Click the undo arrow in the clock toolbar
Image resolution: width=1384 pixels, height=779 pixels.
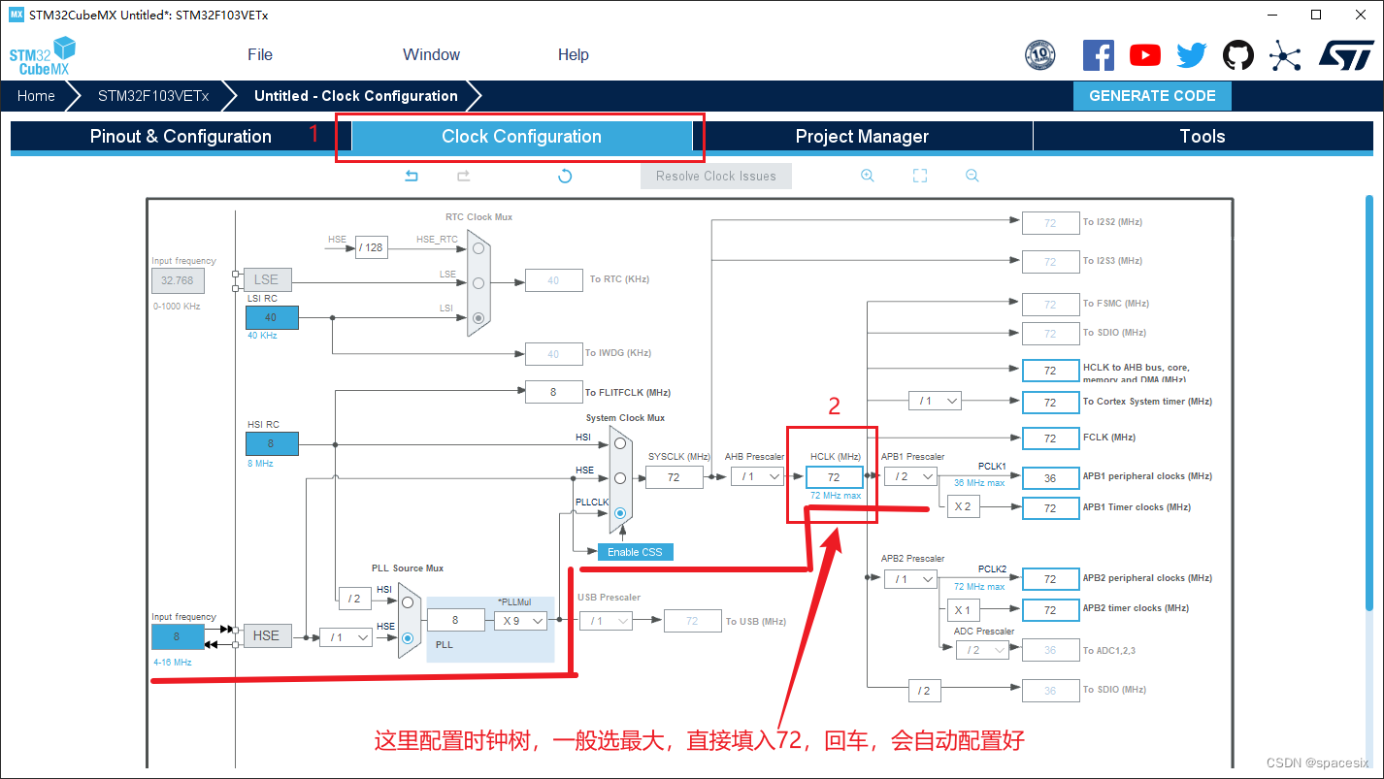411,176
